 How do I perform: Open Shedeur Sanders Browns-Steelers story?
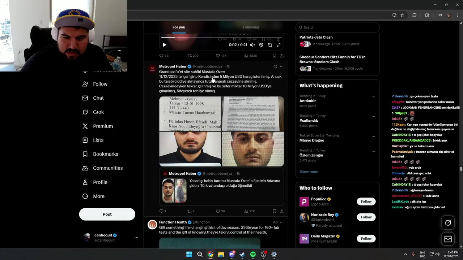[x=337, y=62]
